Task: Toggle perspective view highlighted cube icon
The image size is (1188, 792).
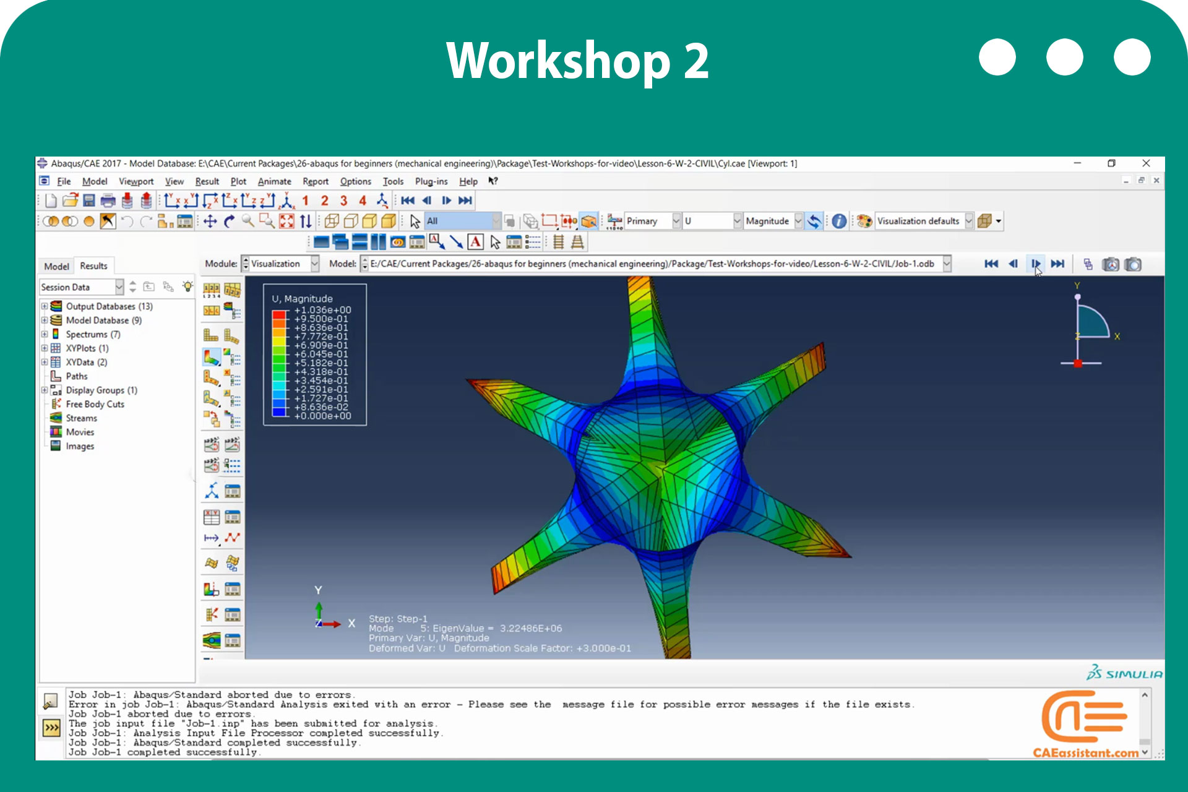Action: point(589,221)
